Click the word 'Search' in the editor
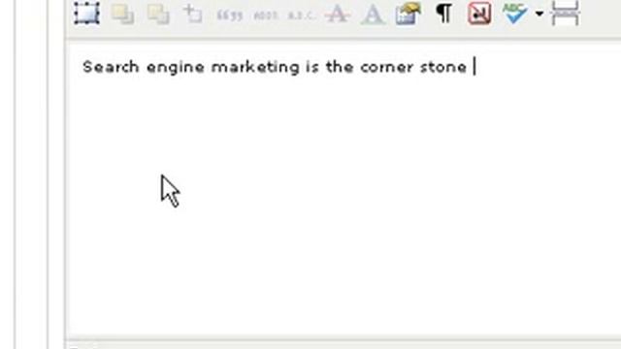The height and width of the screenshot is (349, 621). [111, 67]
